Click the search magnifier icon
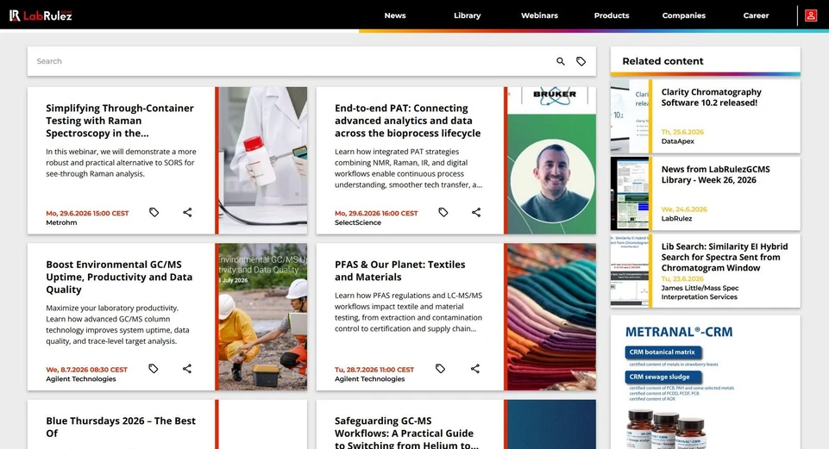Screen dimensions: 829x449 (x=561, y=61)
